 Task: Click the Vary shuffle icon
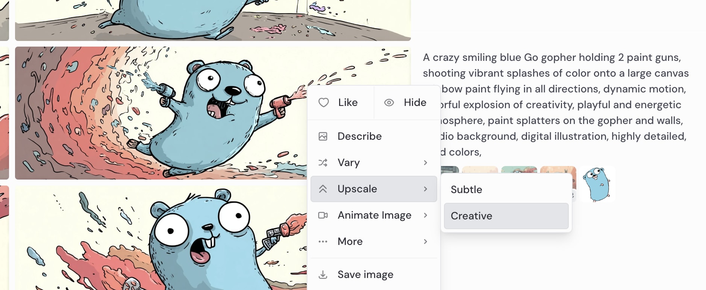[323, 163]
